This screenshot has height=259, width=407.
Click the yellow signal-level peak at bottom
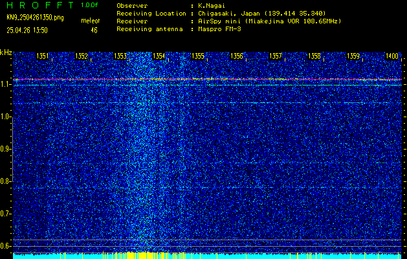142,255
